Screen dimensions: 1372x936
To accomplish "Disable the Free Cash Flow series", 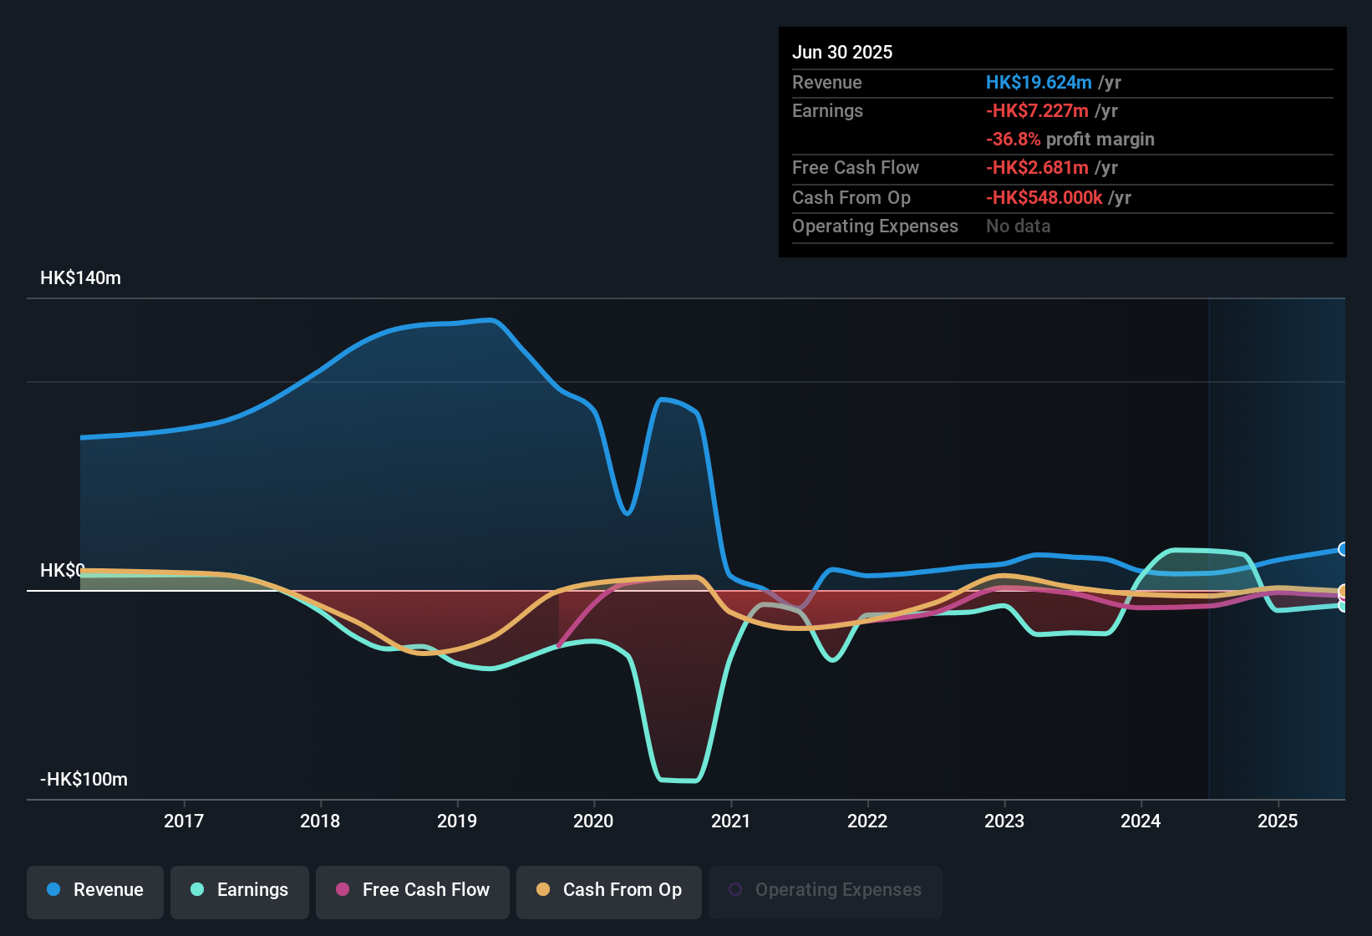I will point(412,890).
